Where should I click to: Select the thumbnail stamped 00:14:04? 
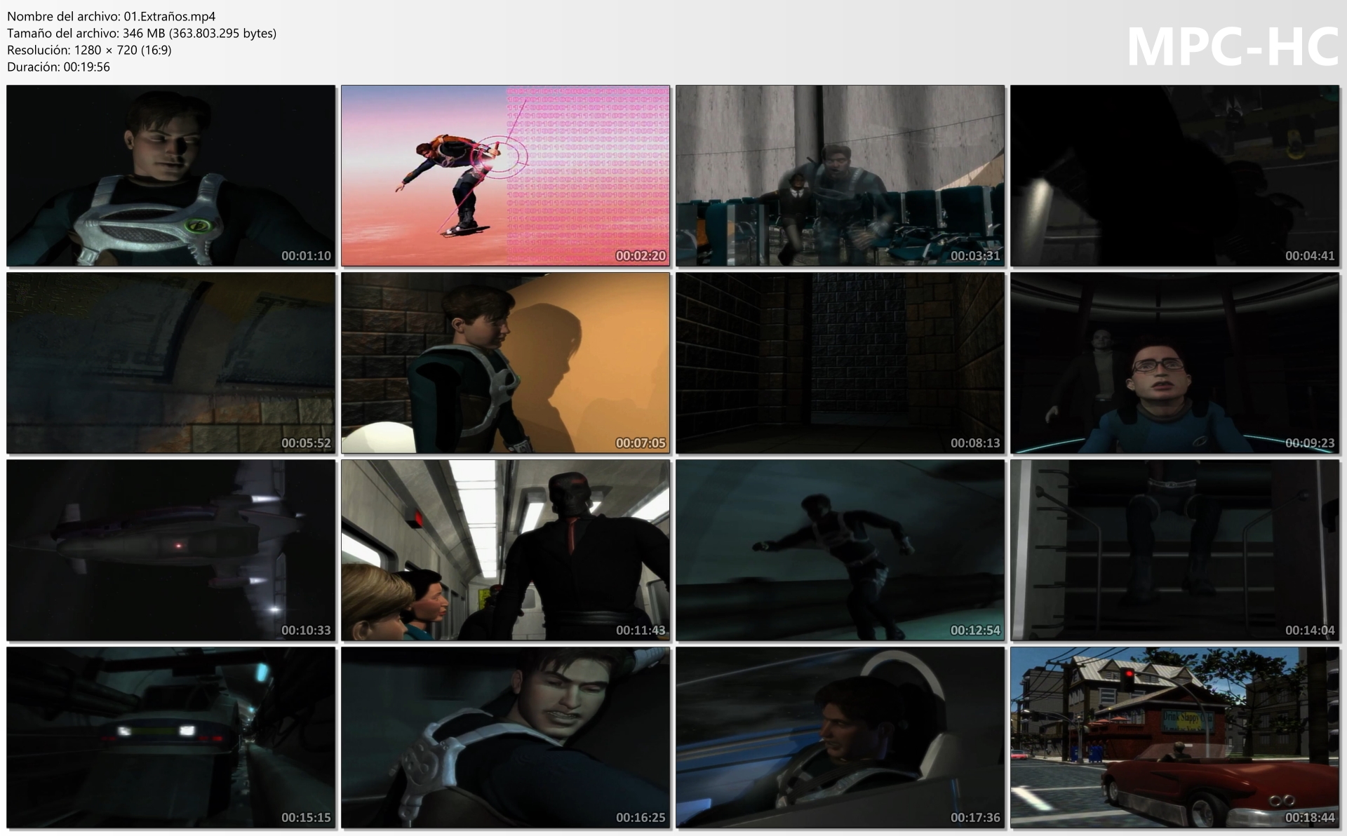[1174, 550]
